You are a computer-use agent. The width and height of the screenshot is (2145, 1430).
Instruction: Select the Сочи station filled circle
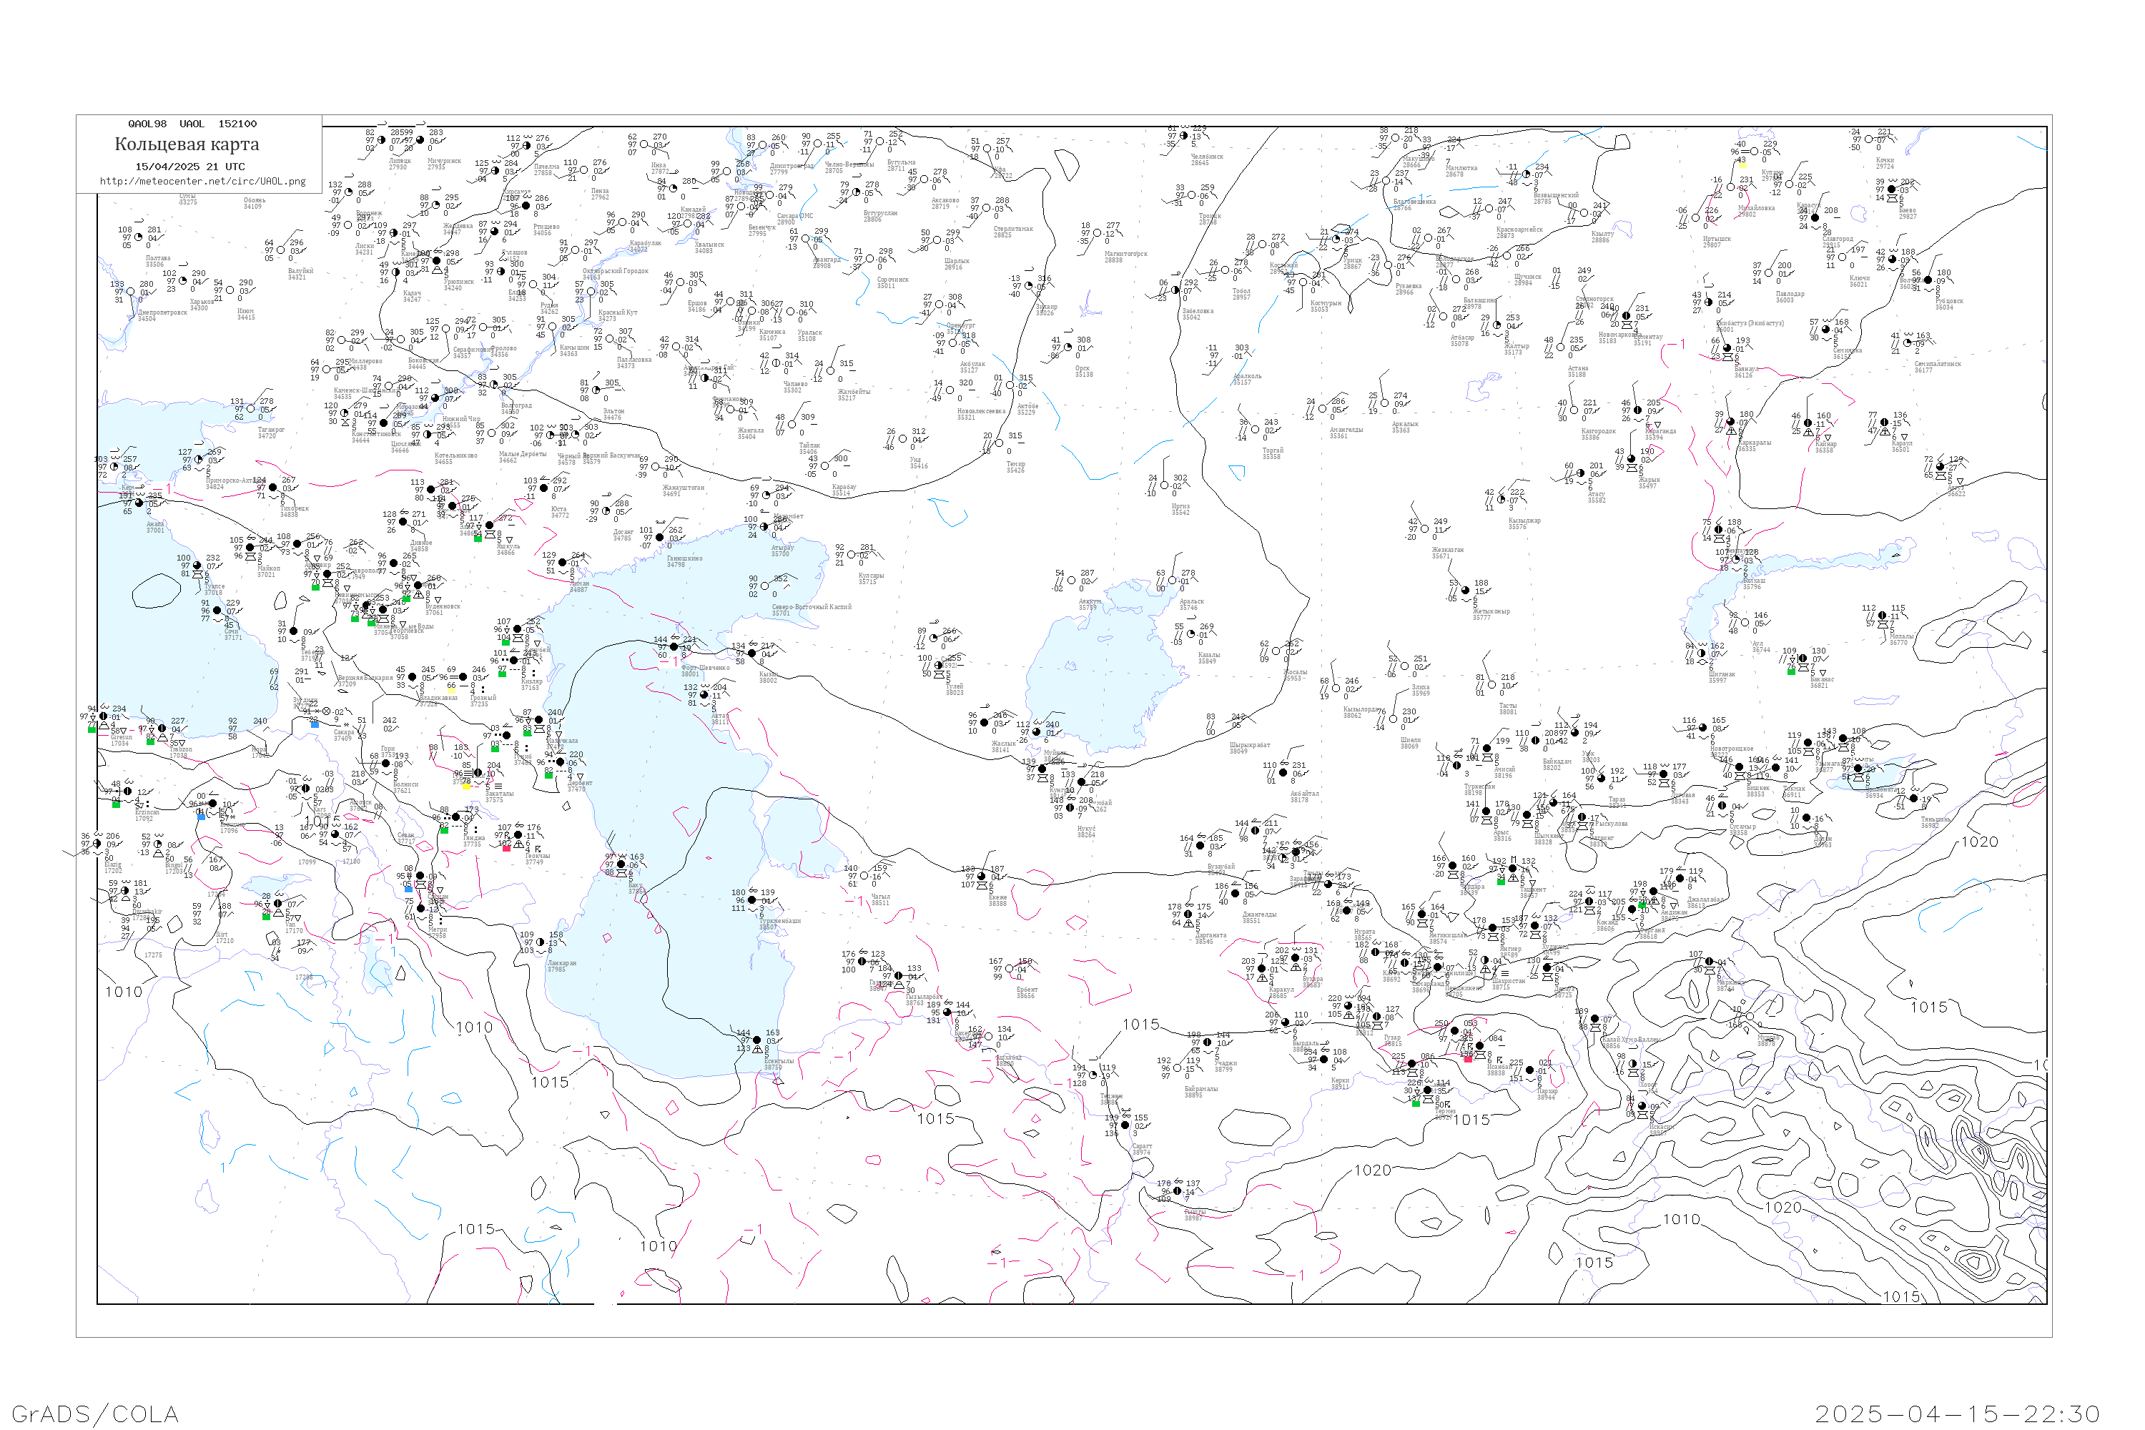217,610
